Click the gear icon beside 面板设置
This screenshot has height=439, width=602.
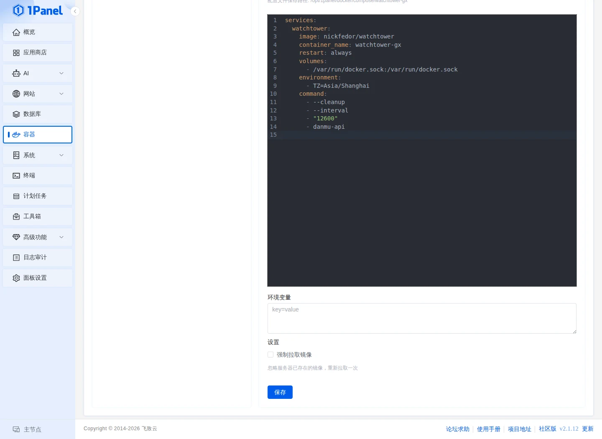(x=16, y=278)
